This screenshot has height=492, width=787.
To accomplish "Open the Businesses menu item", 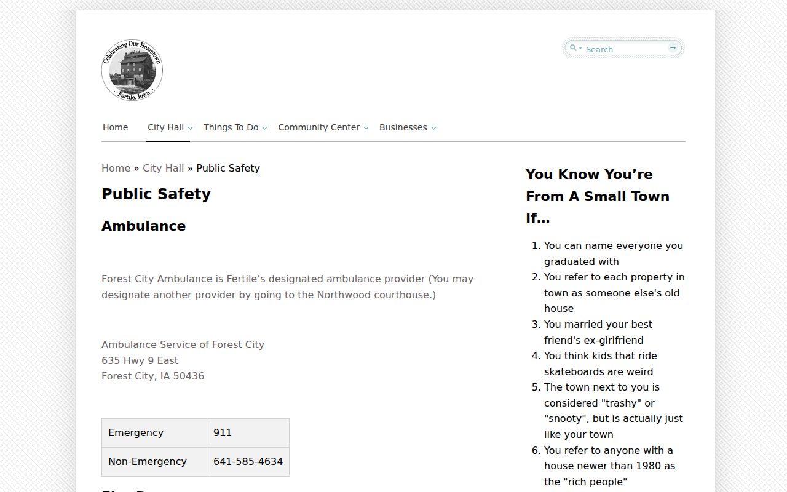I will click(403, 127).
